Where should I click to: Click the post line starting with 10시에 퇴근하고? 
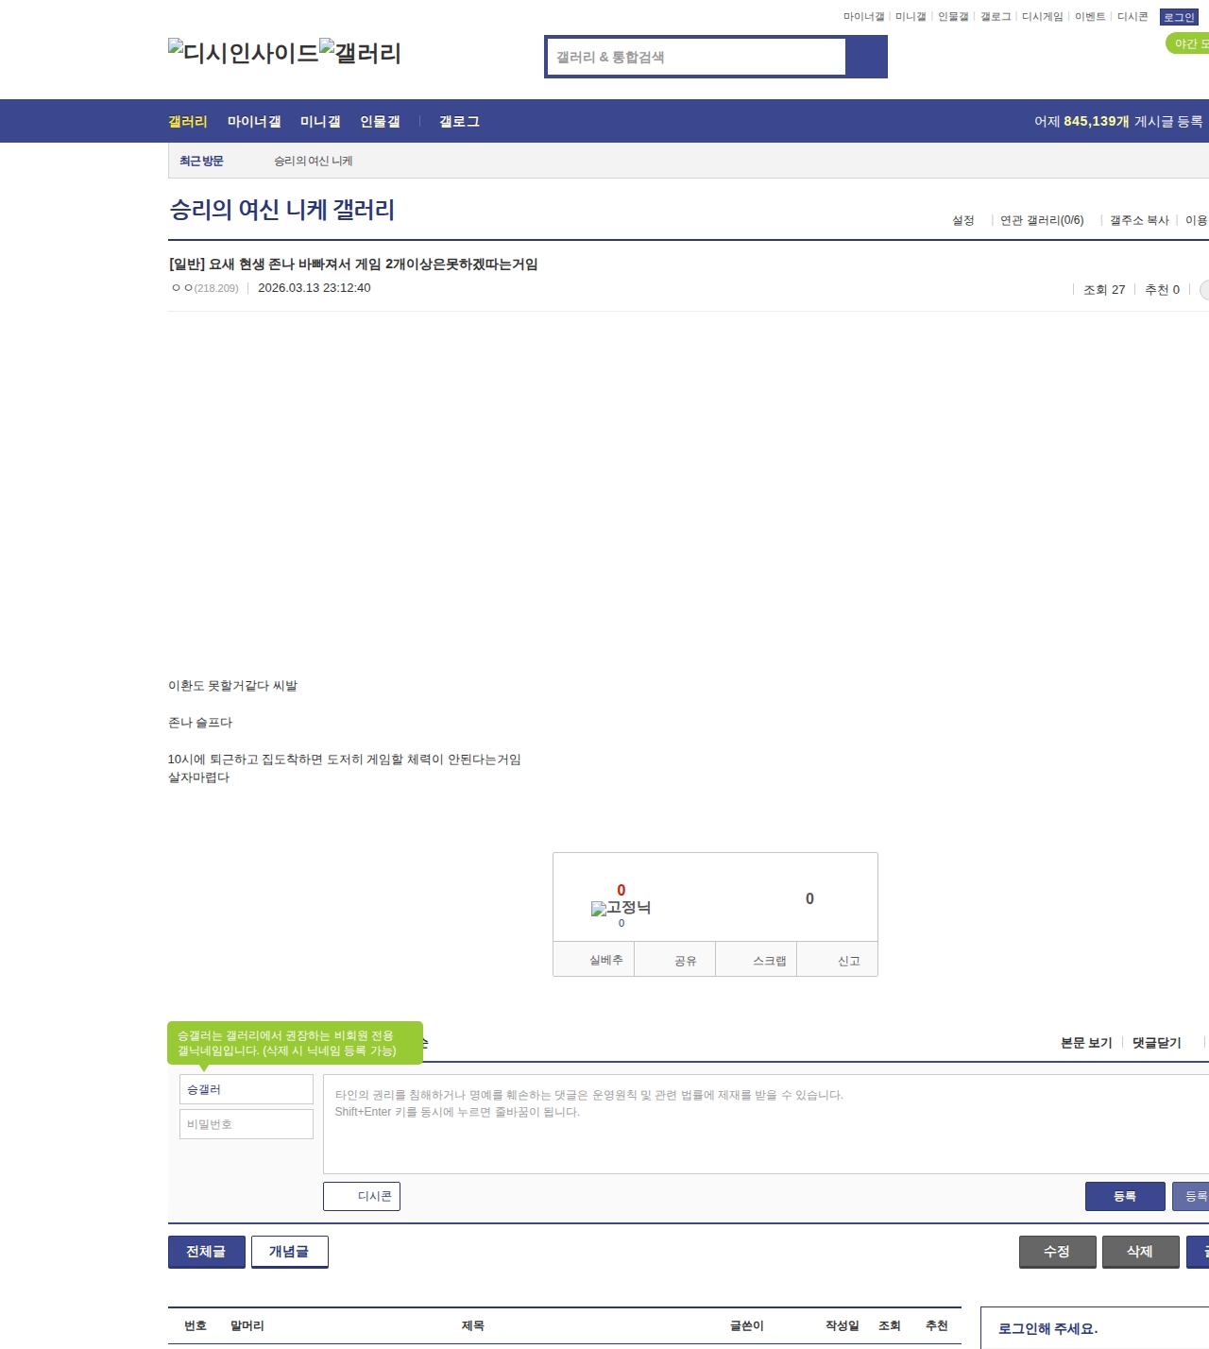345,760
